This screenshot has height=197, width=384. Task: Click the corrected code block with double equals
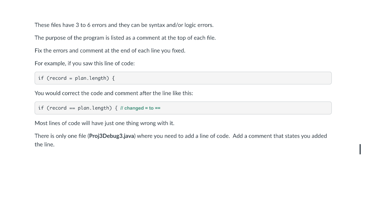tap(183, 108)
